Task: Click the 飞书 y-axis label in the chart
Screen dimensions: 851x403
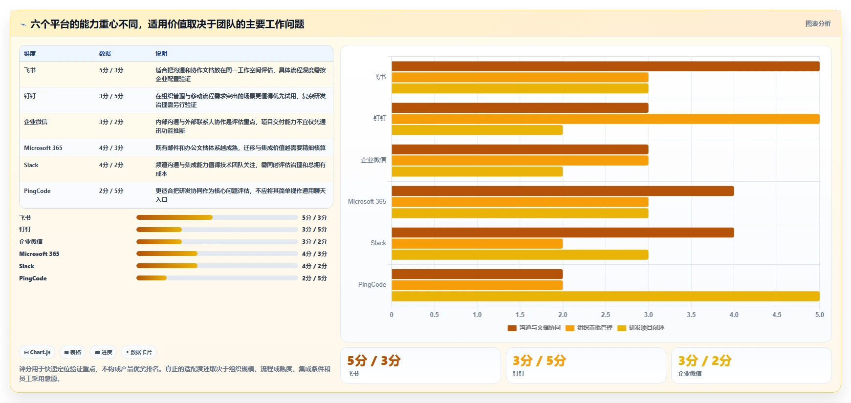Action: pos(380,77)
